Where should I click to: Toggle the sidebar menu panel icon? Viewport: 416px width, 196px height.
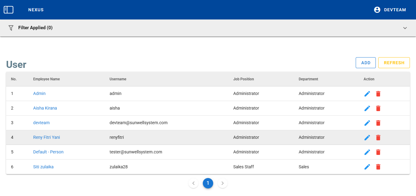(x=9, y=10)
